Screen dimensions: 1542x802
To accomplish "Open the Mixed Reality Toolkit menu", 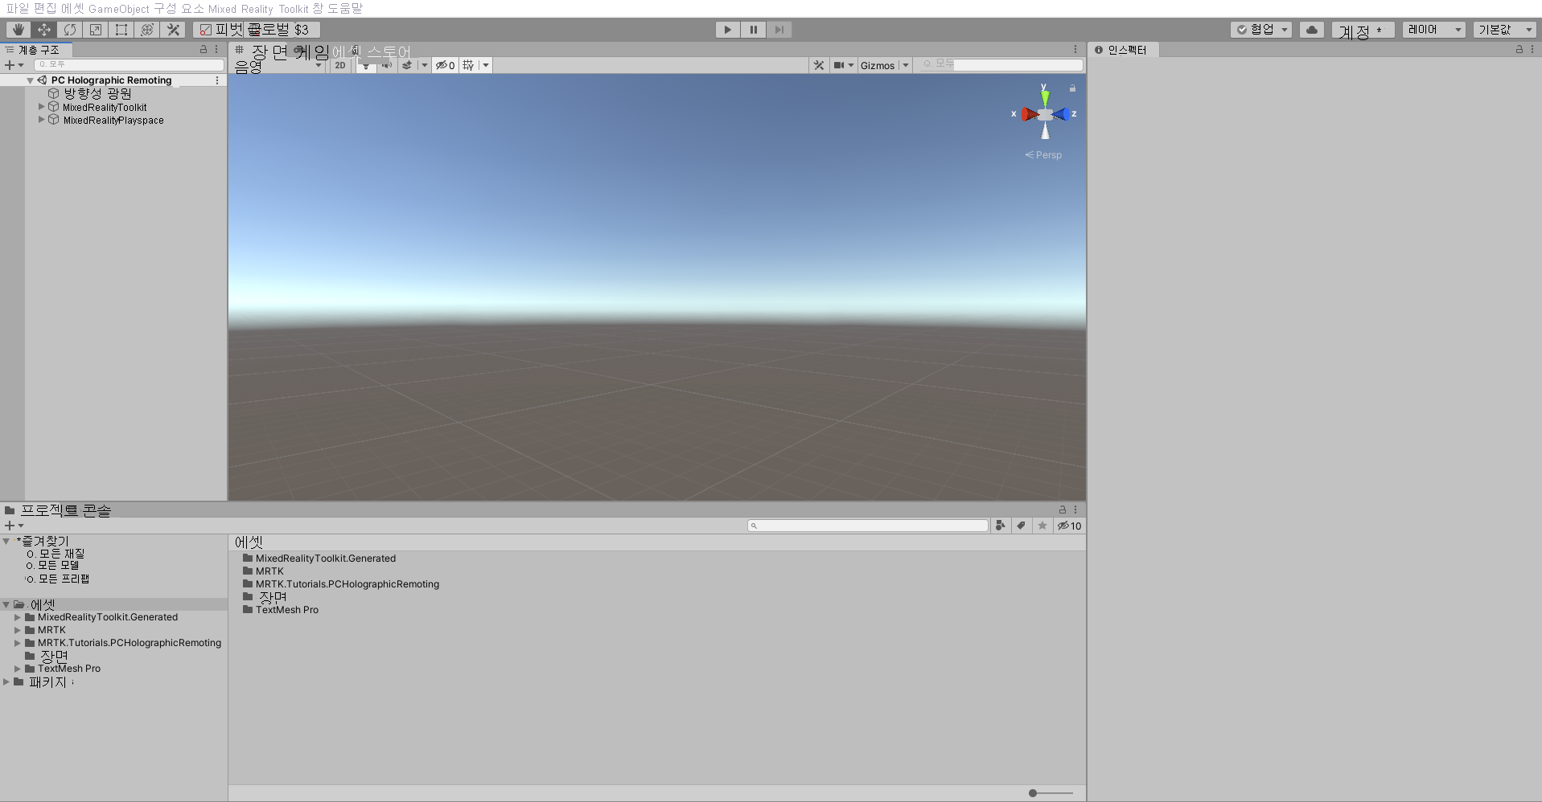I will coord(258,8).
